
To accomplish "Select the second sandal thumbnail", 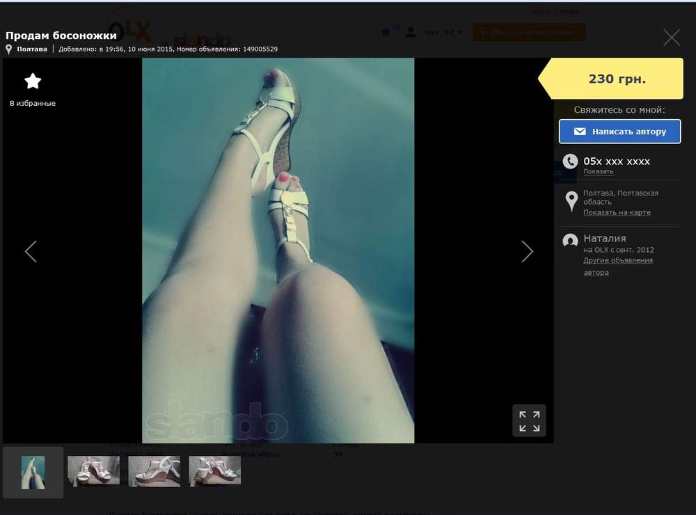I will [94, 471].
